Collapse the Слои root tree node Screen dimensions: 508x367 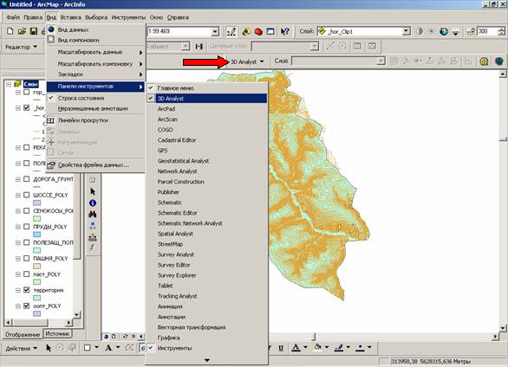(x=9, y=84)
